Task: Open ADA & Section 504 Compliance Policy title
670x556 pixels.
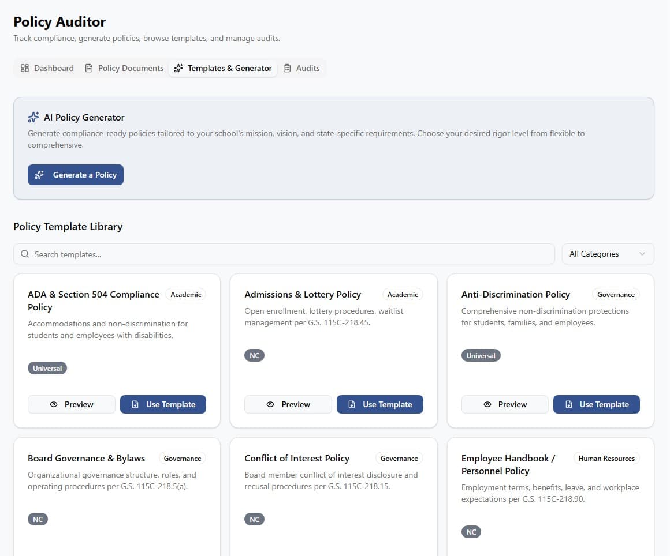Action: tap(93, 301)
